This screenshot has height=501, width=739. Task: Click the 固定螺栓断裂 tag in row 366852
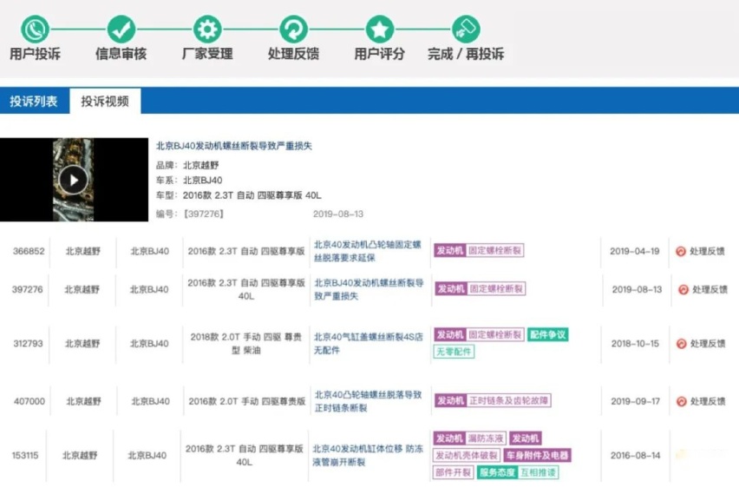tap(495, 250)
